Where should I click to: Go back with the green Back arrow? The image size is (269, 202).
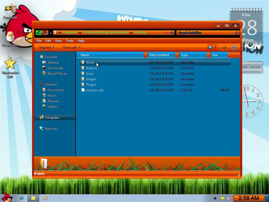(39, 32)
